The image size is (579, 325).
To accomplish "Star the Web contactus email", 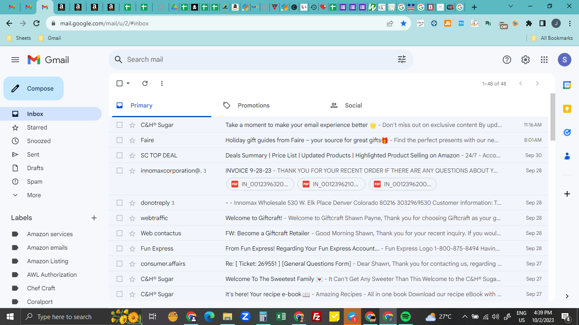I will (132, 233).
